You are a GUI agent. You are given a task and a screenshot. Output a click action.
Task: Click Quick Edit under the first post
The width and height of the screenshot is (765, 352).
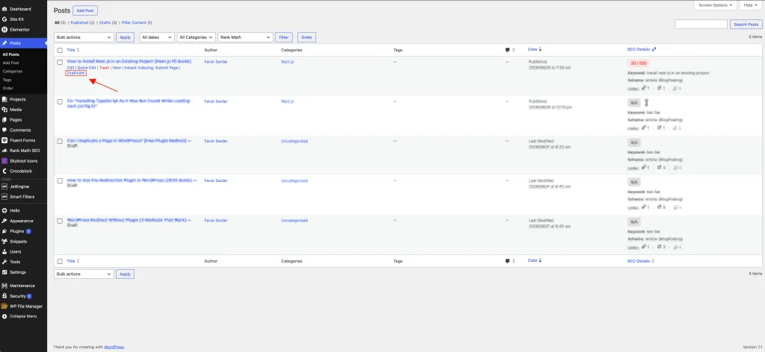tap(87, 68)
